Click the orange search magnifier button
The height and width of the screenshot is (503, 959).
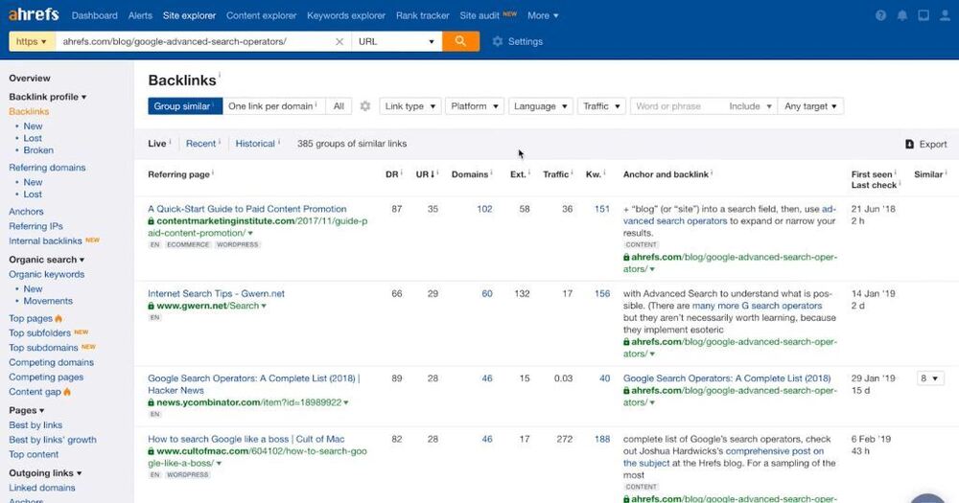460,41
